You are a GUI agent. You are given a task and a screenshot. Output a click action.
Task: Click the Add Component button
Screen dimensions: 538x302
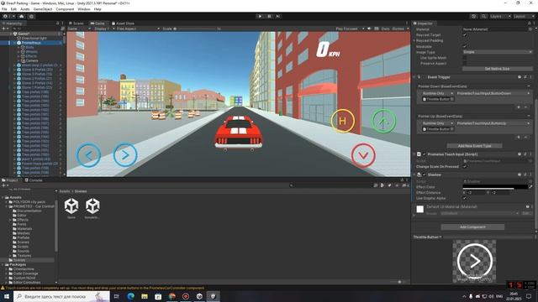point(472,227)
